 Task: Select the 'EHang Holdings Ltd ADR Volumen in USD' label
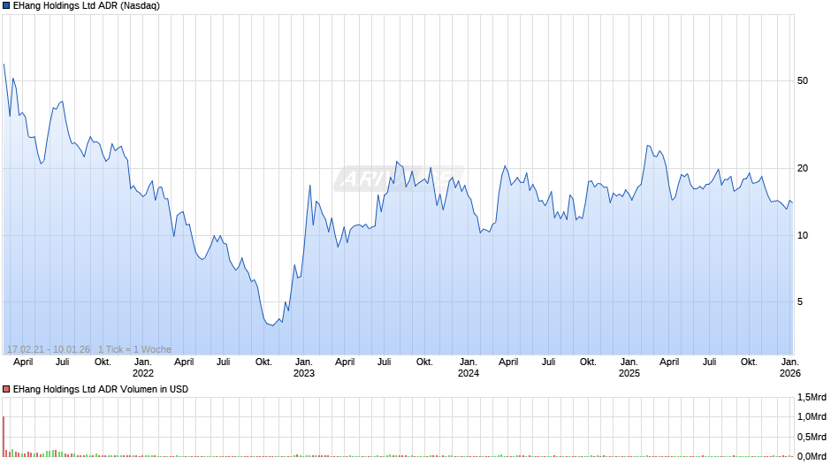tap(101, 389)
